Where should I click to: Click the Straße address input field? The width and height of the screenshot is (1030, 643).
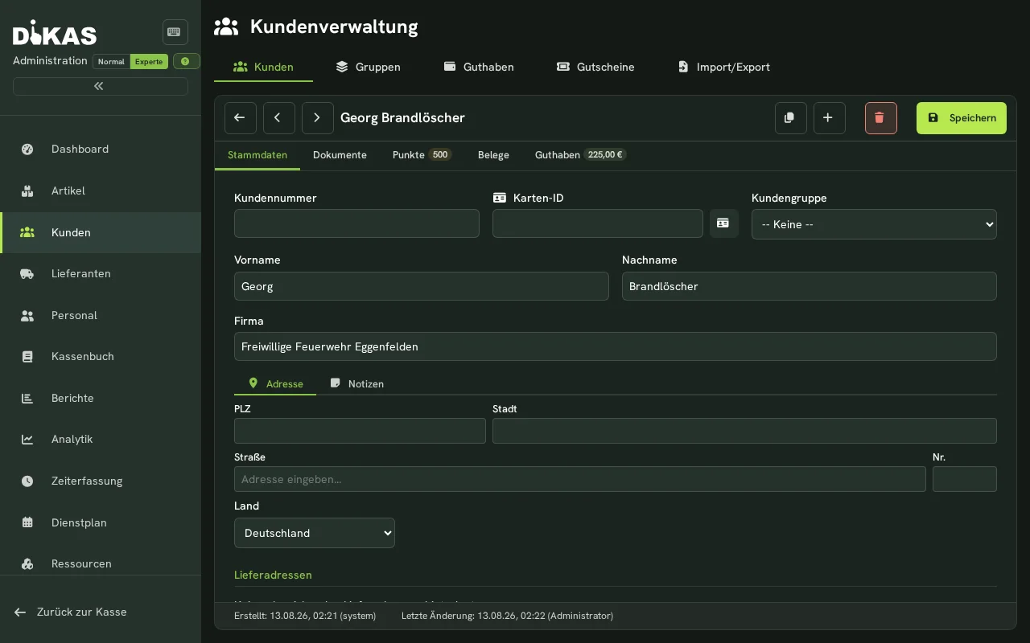pos(580,479)
